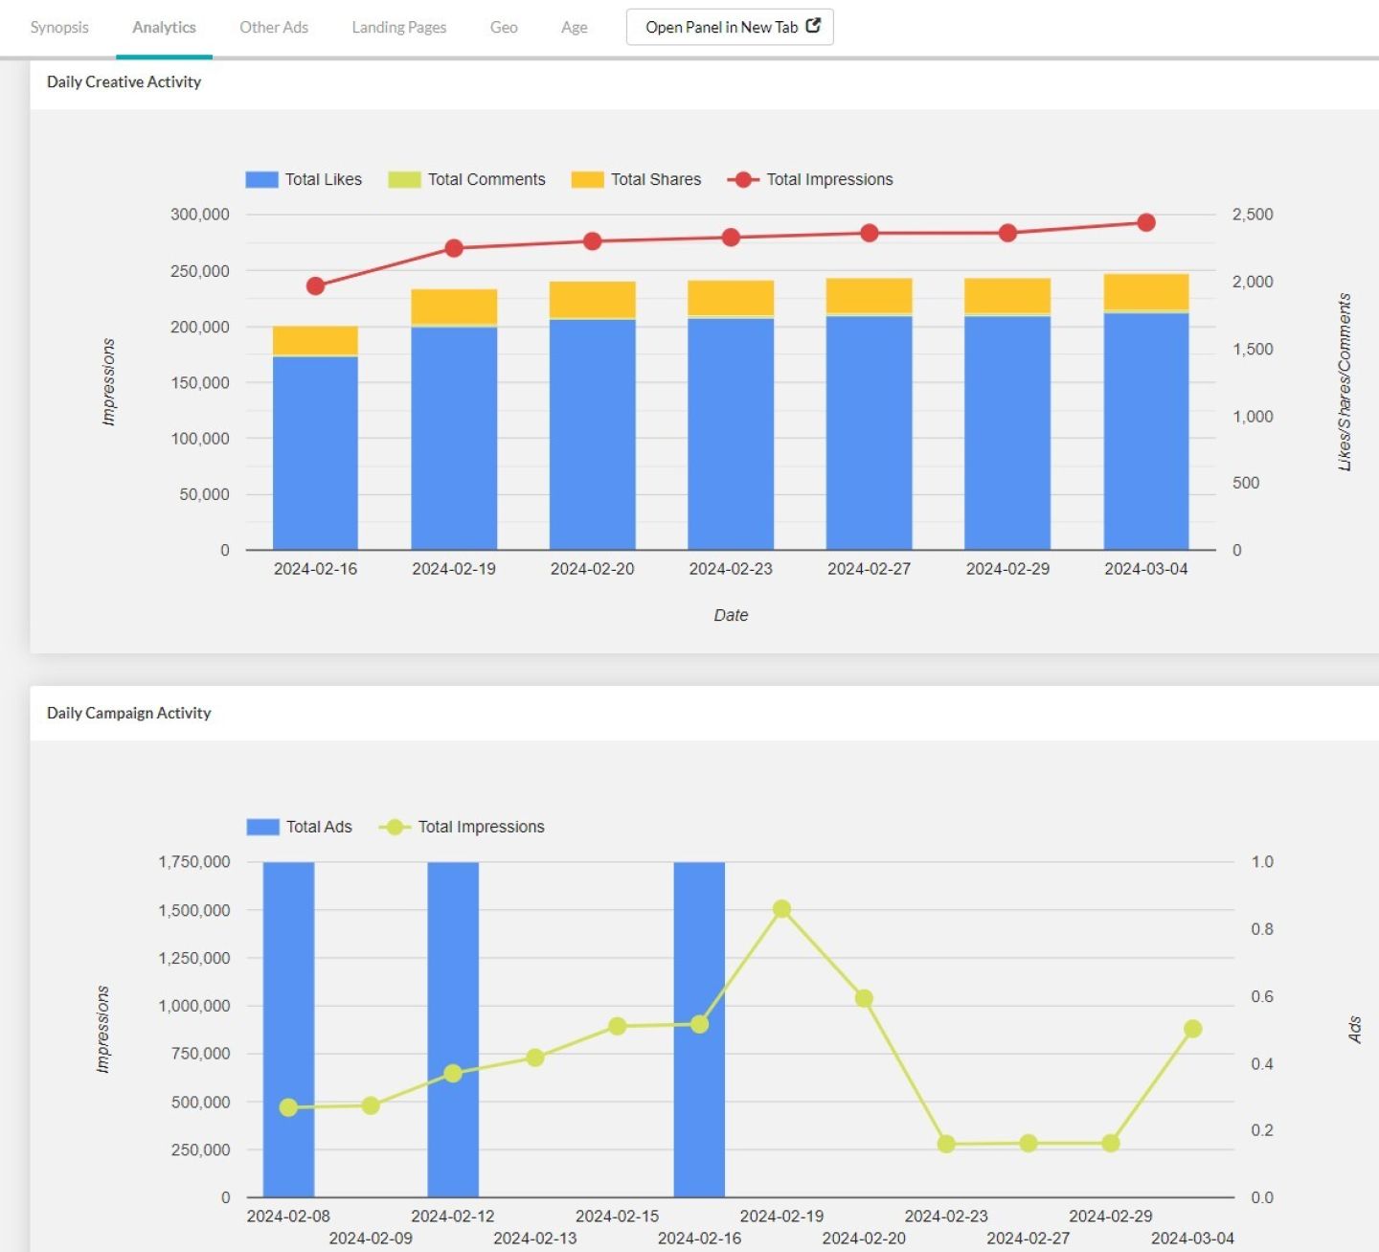
Task: Click yellow shares segment for 2024-02-23
Action: [731, 298]
